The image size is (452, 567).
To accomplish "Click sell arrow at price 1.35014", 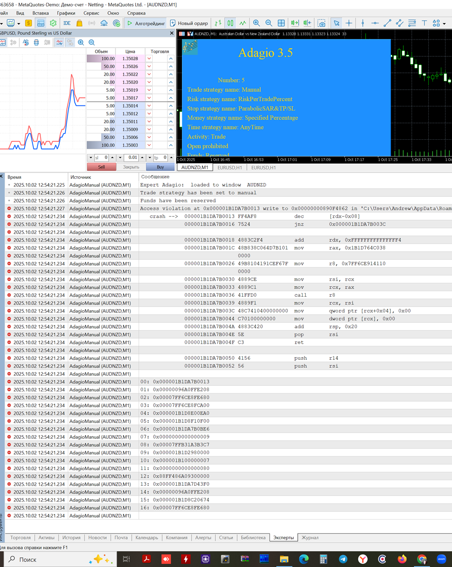I will [x=149, y=106].
